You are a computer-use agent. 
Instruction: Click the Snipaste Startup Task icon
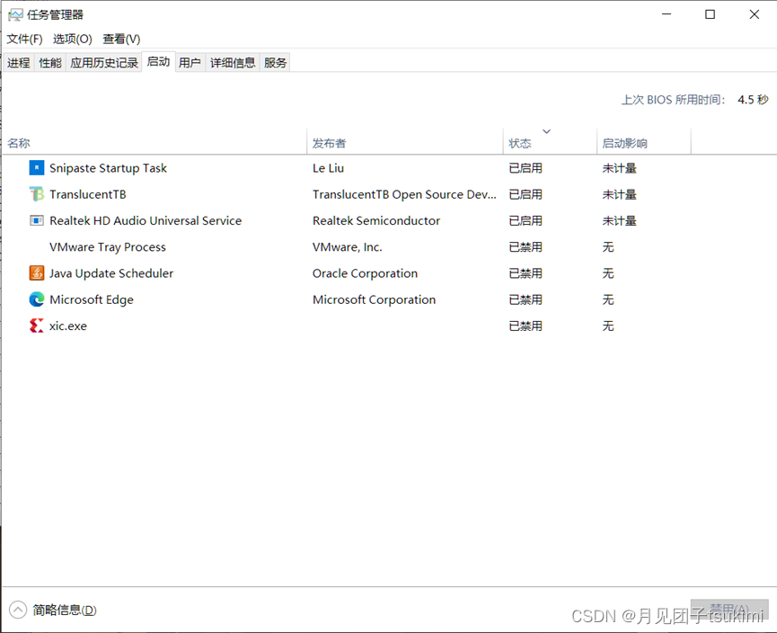pos(37,168)
